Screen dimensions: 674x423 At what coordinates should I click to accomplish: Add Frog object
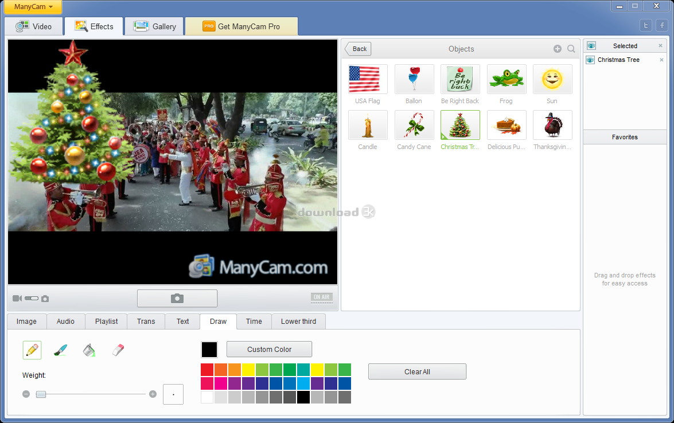(507, 79)
